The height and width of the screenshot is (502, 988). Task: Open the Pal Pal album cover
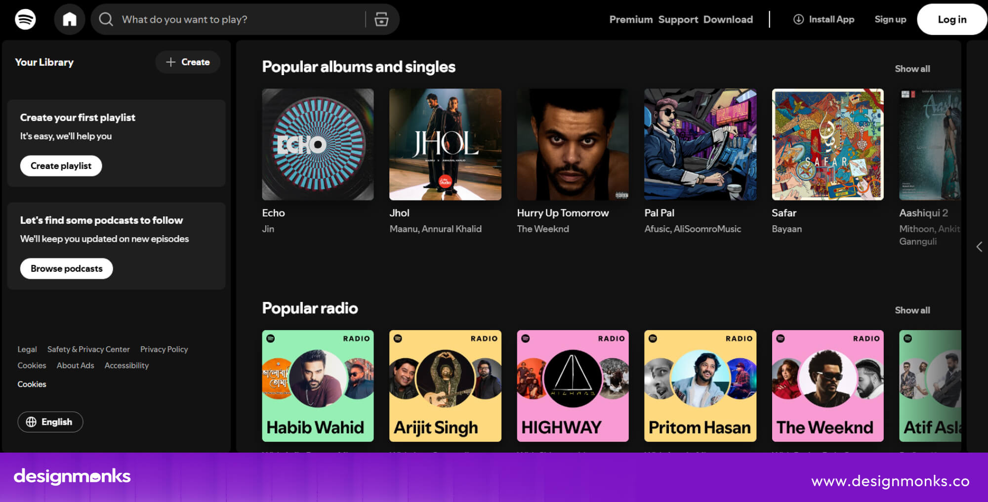coord(700,144)
